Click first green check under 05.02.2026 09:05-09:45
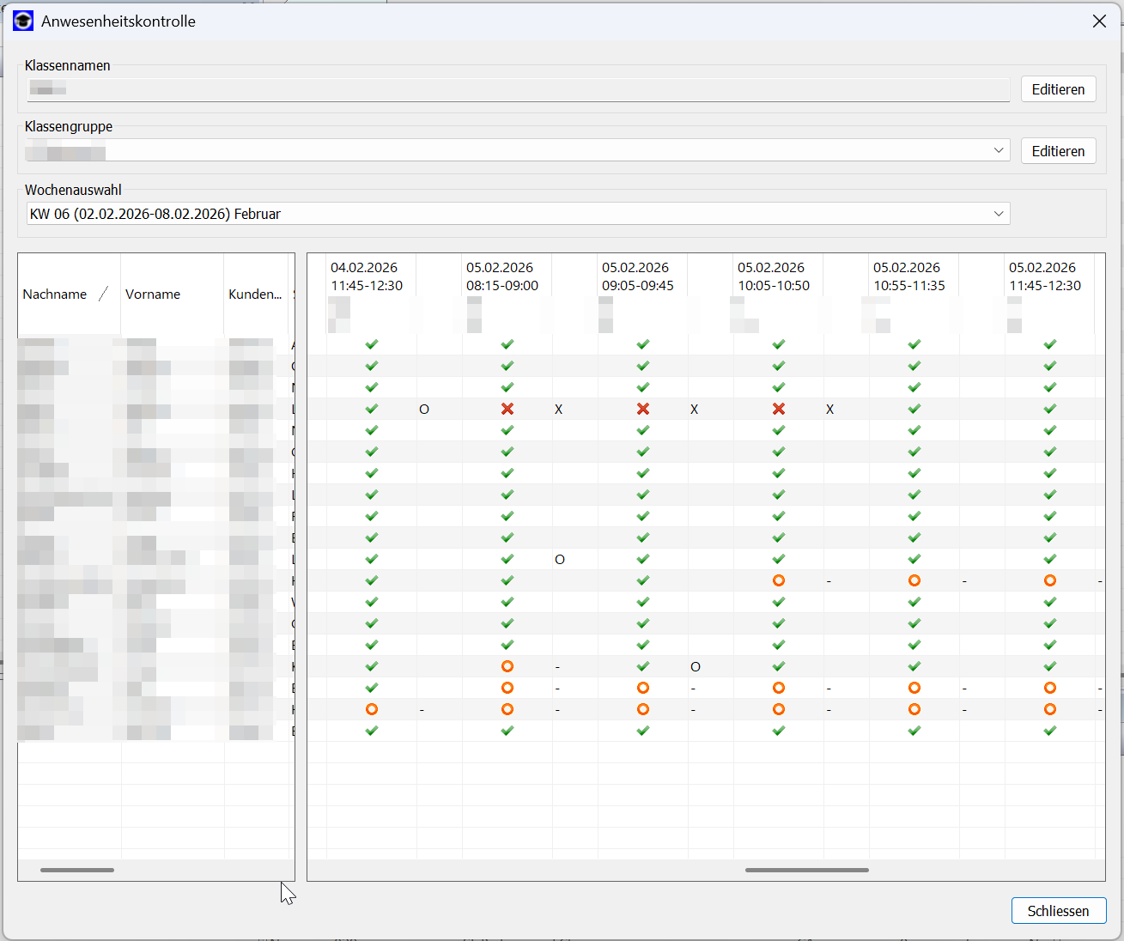The image size is (1124, 941). coord(643,344)
